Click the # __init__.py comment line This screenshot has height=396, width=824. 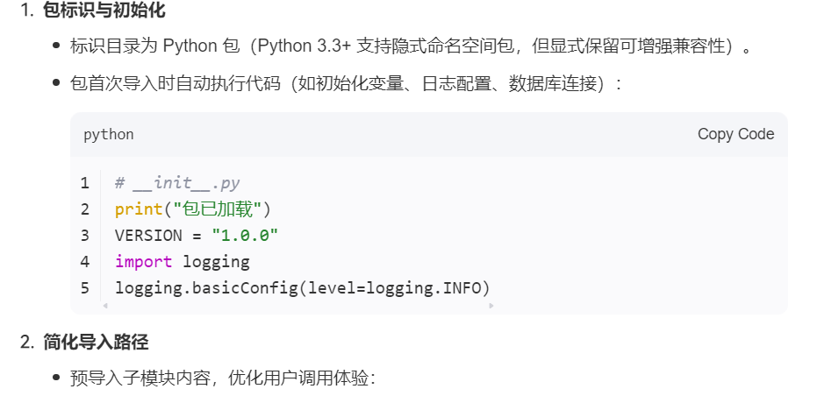tap(177, 183)
